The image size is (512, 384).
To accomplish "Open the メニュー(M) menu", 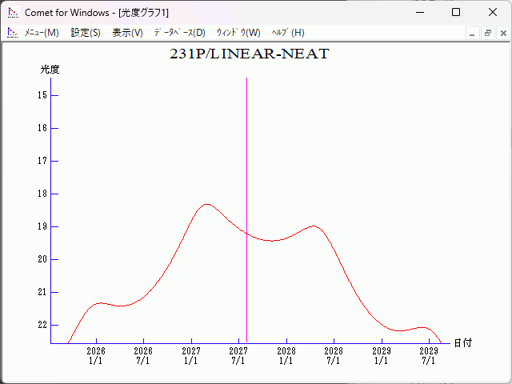I will 42,33.
